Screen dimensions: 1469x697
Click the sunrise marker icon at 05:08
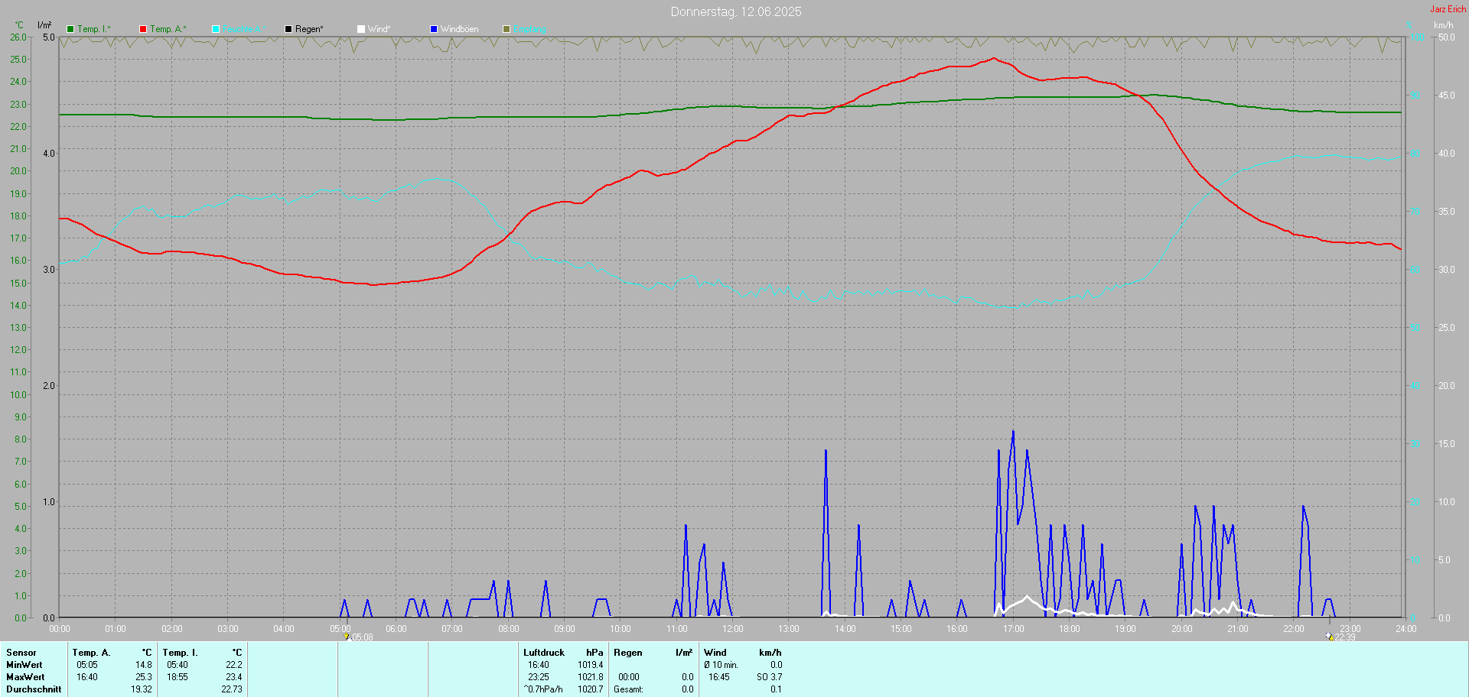[x=347, y=636]
